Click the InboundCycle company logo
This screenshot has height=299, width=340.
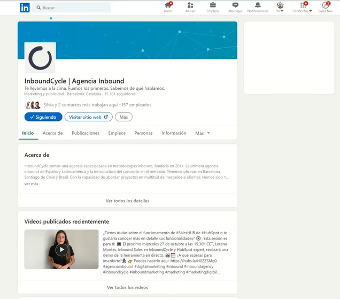[x=40, y=58]
